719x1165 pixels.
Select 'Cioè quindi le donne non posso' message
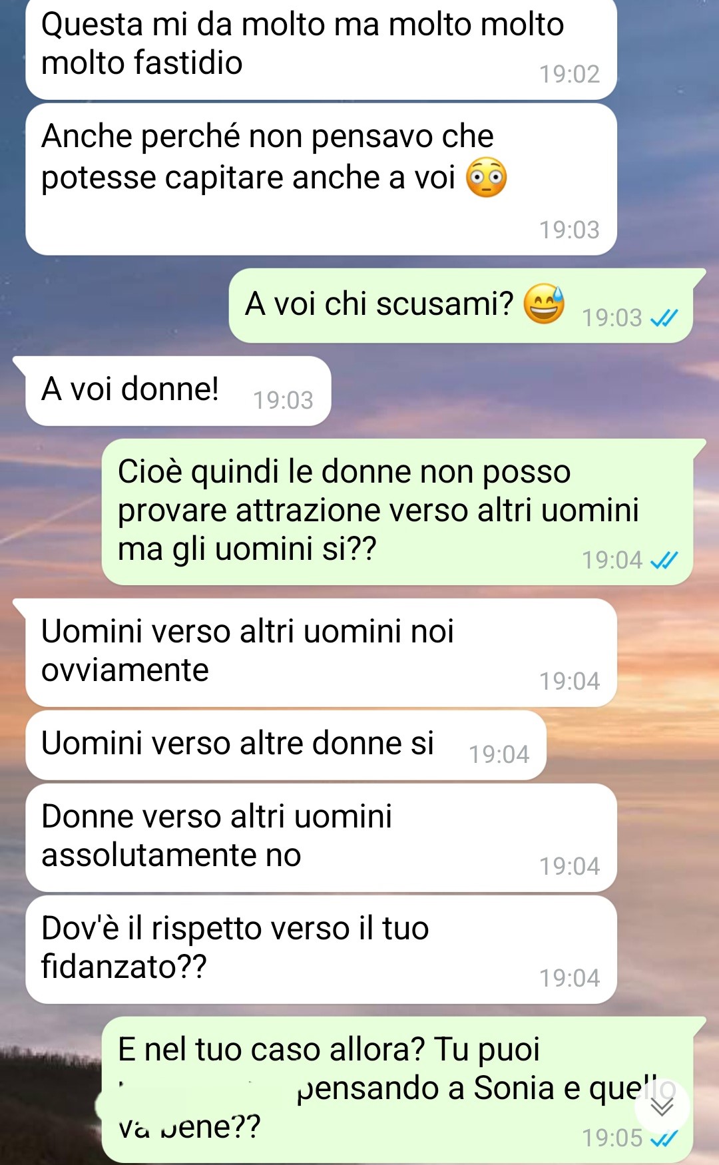397,512
